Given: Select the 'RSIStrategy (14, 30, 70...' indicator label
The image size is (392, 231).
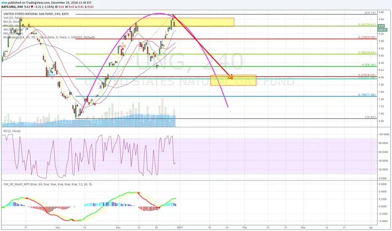Looking at the screenshot, I should tap(49, 37).
